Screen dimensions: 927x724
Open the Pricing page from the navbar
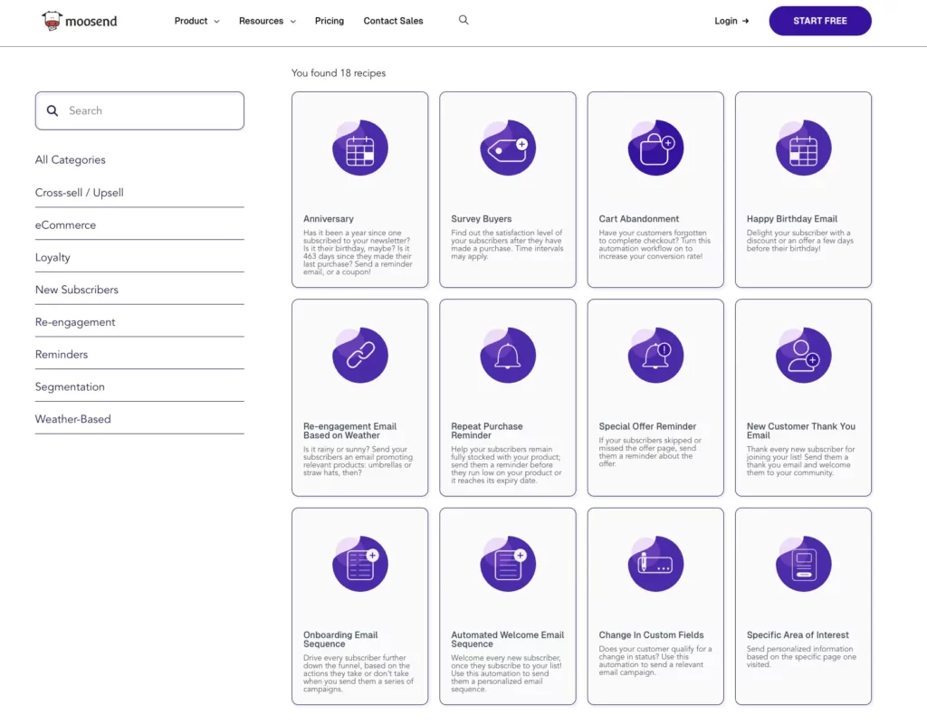pyautogui.click(x=329, y=21)
